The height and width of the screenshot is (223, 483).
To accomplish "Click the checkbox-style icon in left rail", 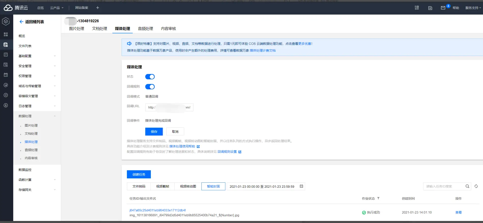I will tap(6, 55).
